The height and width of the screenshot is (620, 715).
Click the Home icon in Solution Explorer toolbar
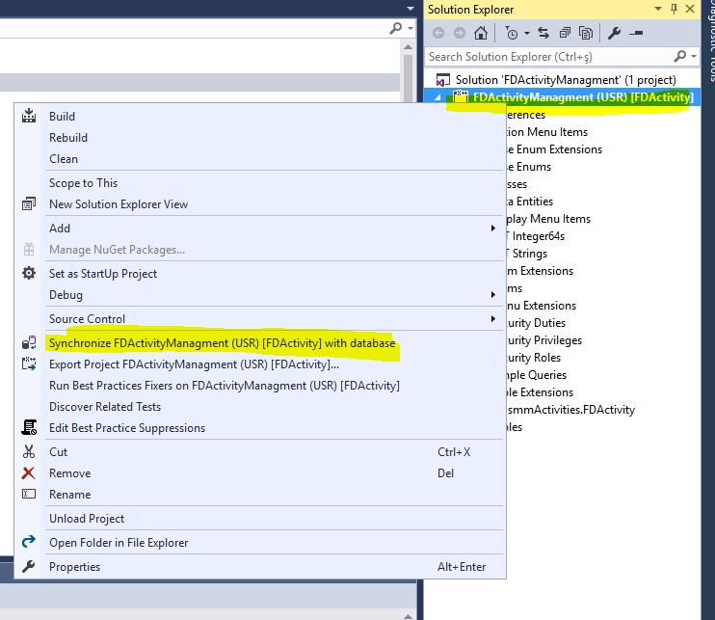481,33
